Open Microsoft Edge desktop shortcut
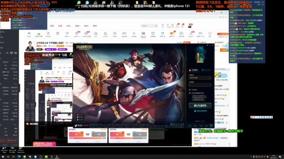Image resolution: width=284 pixels, height=159 pixels. (x=4, y=150)
